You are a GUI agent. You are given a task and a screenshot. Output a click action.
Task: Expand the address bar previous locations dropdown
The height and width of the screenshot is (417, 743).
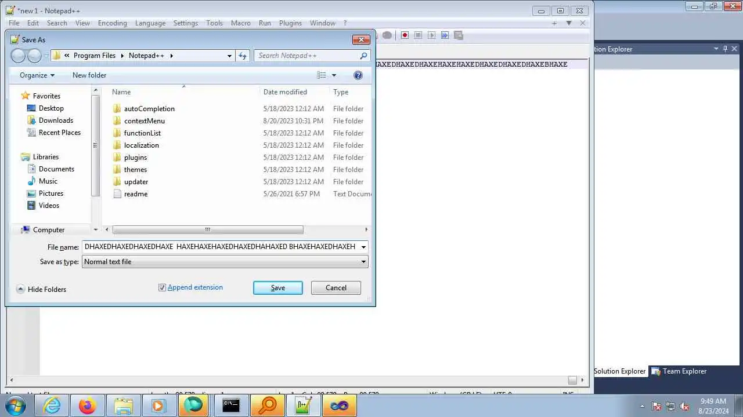(229, 56)
